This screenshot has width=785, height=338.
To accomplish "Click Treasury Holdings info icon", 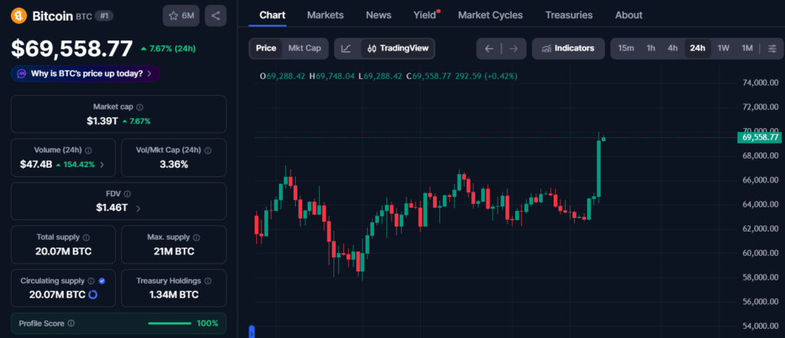I will (208, 281).
